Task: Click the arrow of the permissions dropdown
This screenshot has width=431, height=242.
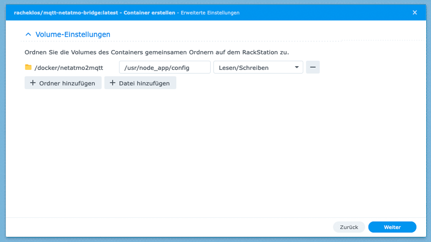Action: 296,68
